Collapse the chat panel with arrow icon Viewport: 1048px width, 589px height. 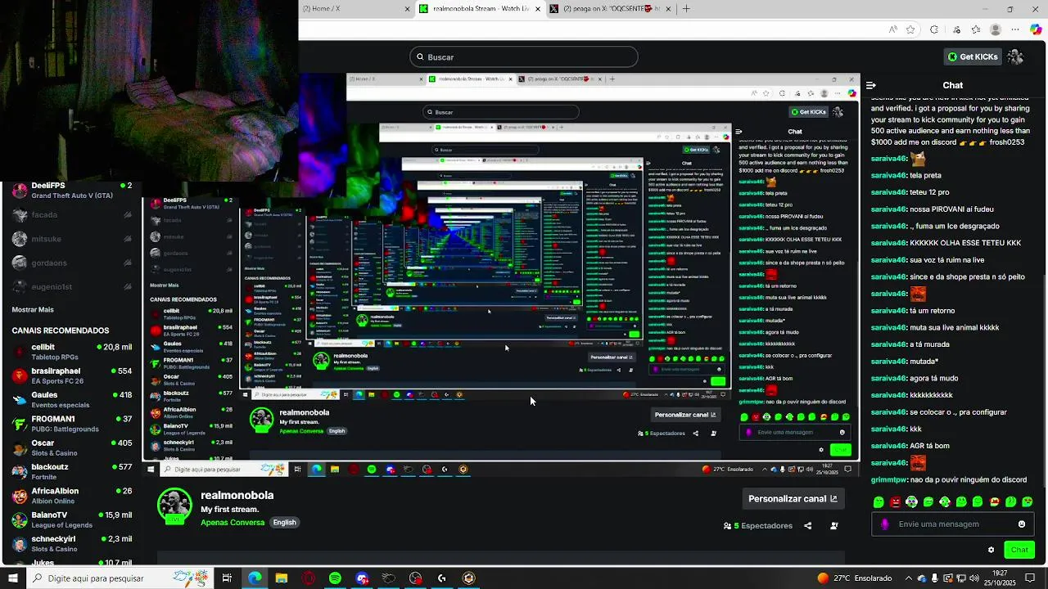871,85
